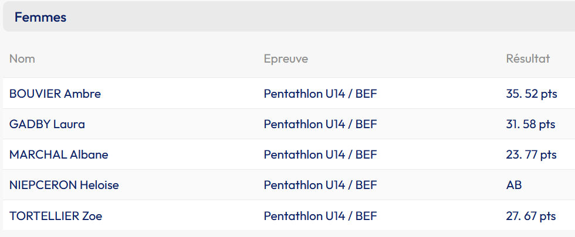Click TORTELLIER Zoe name
The height and width of the screenshot is (237, 575).
[56, 215]
